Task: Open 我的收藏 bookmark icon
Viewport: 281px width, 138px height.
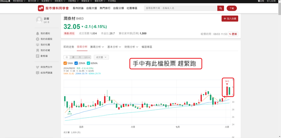Action: [37, 50]
